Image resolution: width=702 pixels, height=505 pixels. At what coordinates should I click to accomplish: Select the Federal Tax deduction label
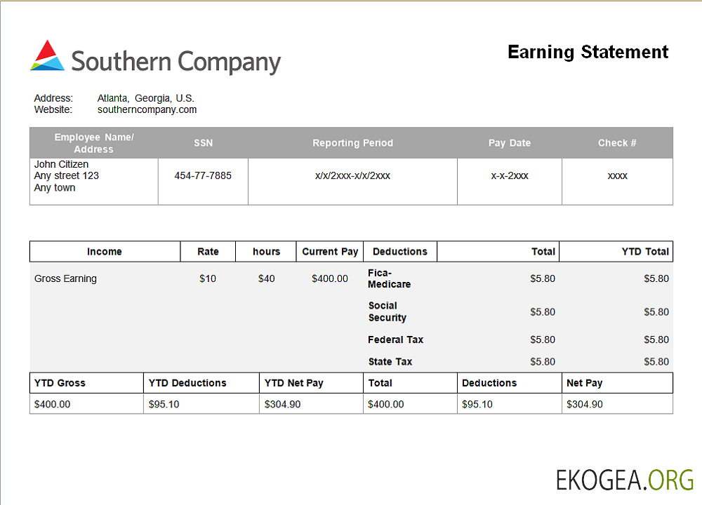click(395, 339)
